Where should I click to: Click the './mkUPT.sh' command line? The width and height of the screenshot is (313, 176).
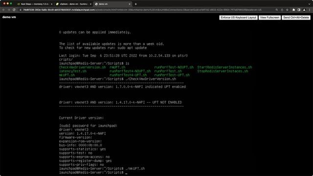tap(102, 169)
